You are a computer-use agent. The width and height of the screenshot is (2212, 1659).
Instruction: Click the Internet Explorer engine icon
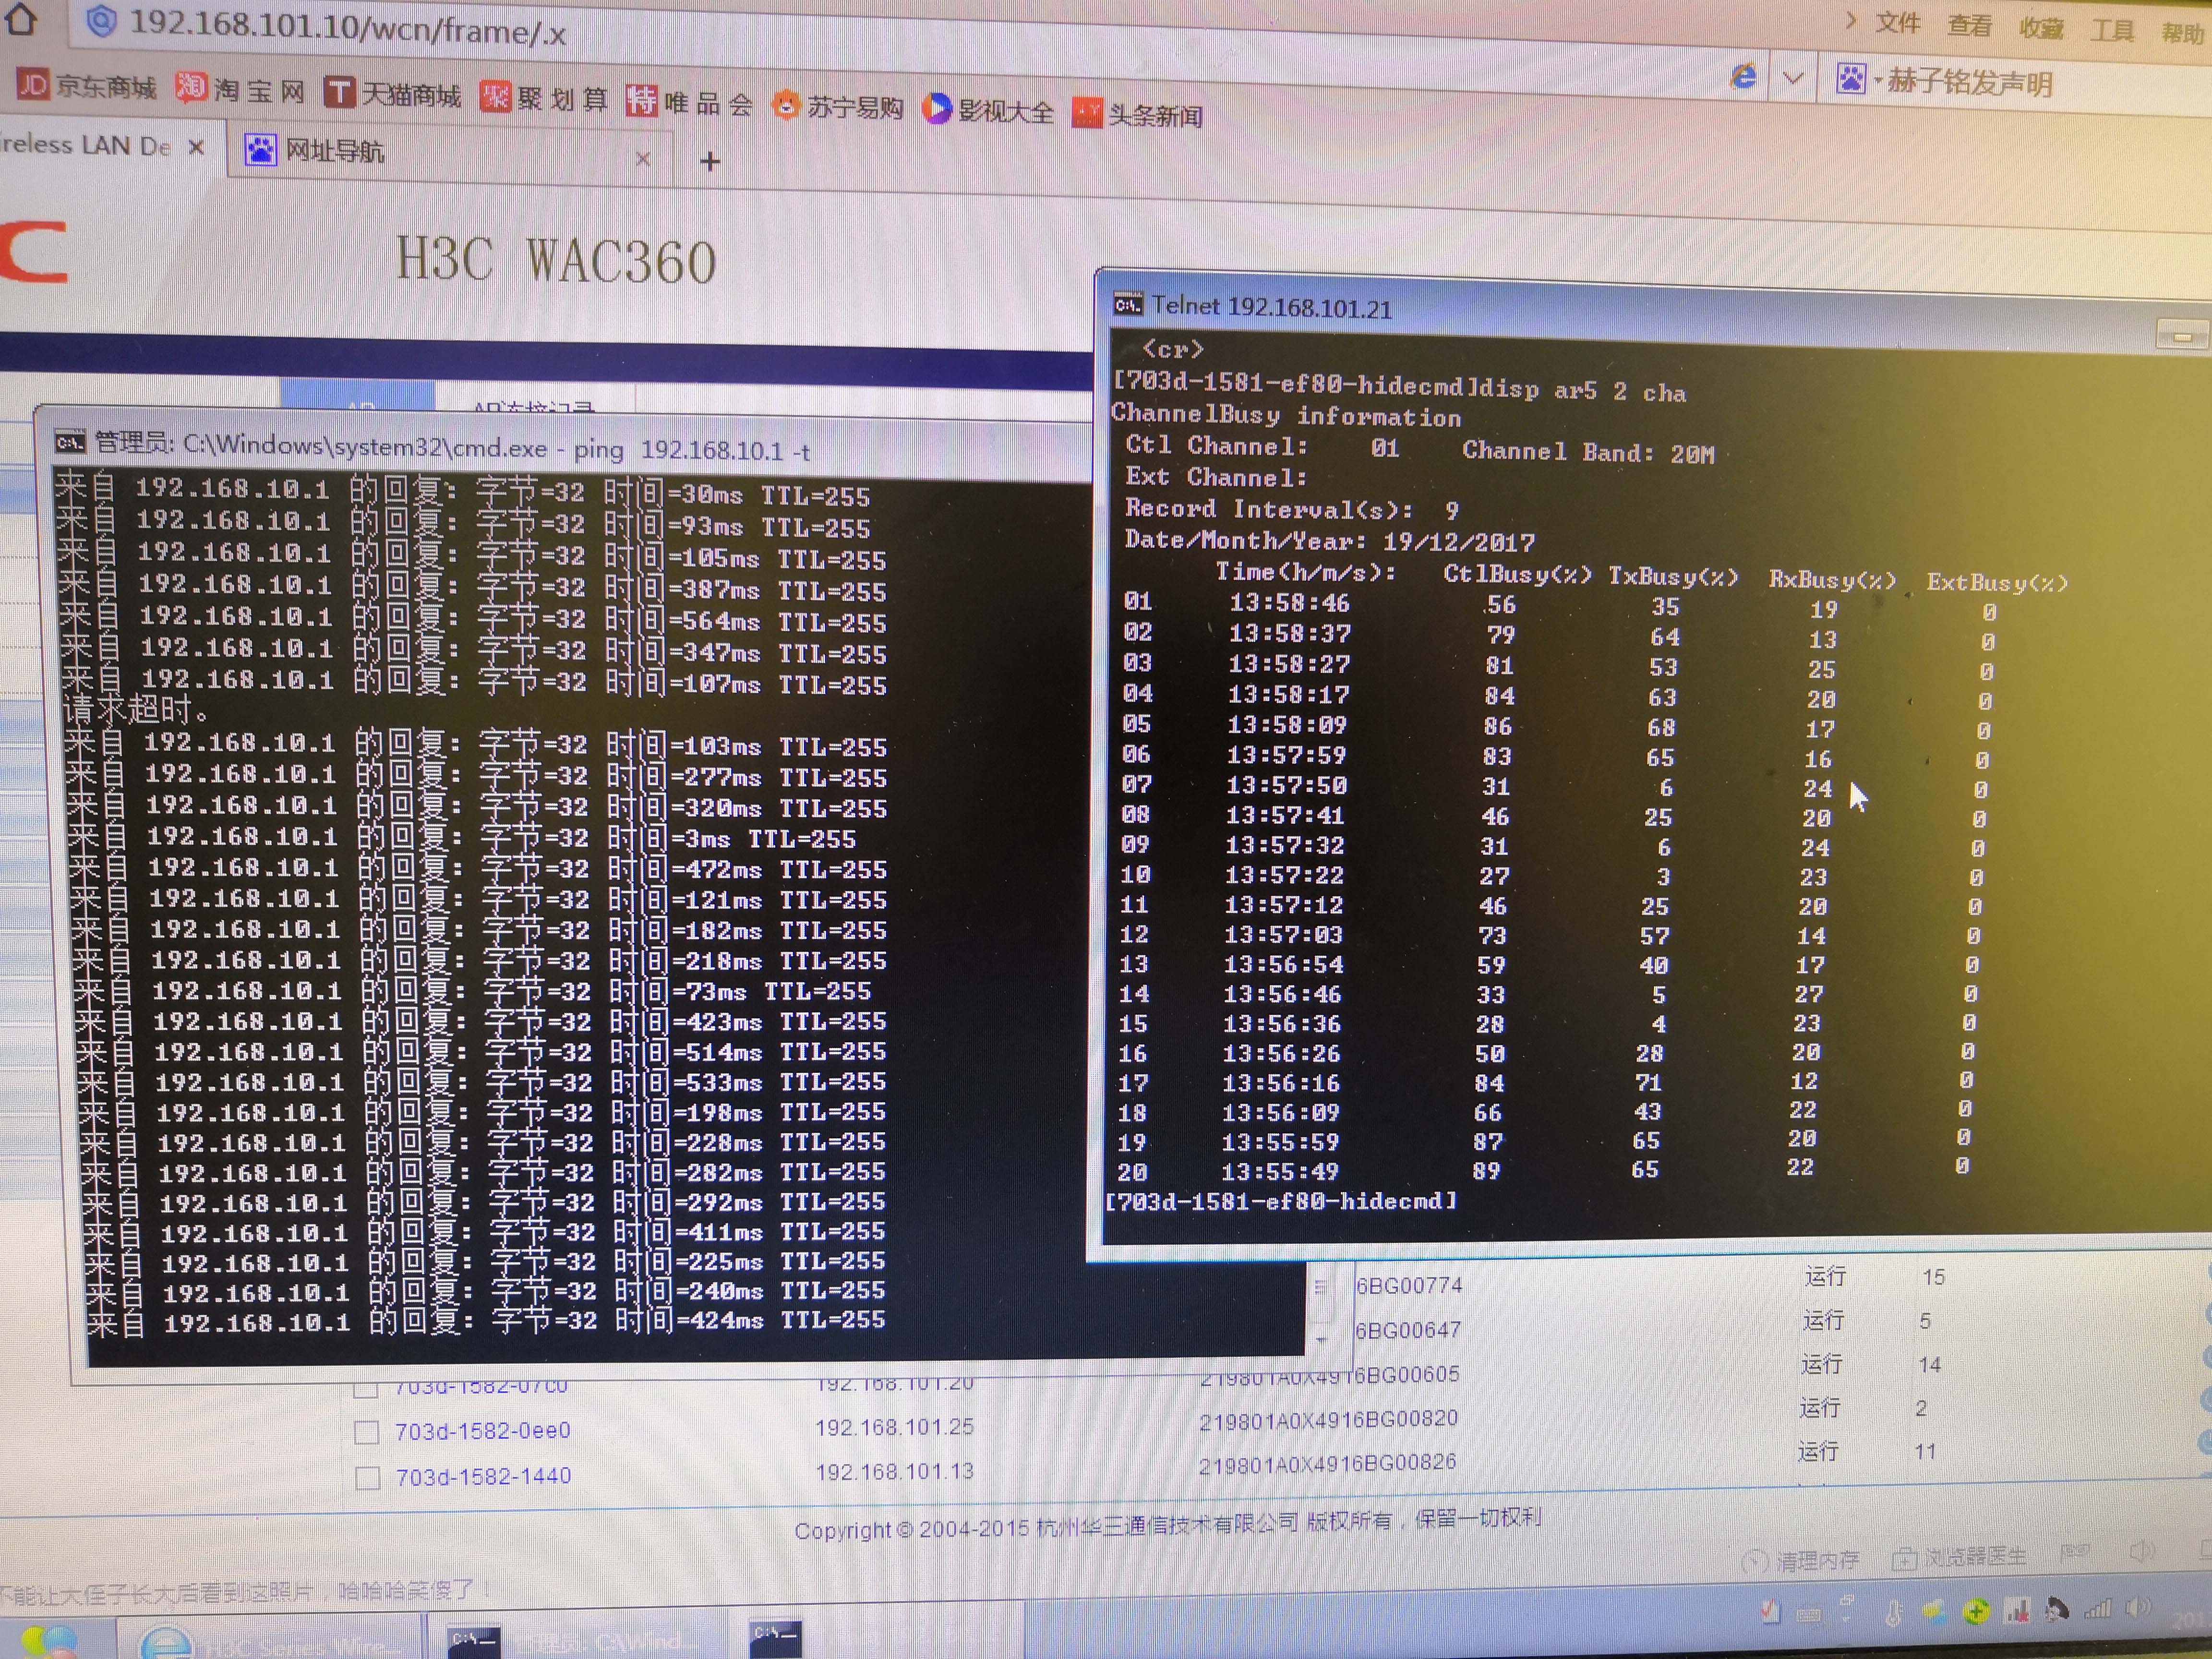pyautogui.click(x=1743, y=76)
